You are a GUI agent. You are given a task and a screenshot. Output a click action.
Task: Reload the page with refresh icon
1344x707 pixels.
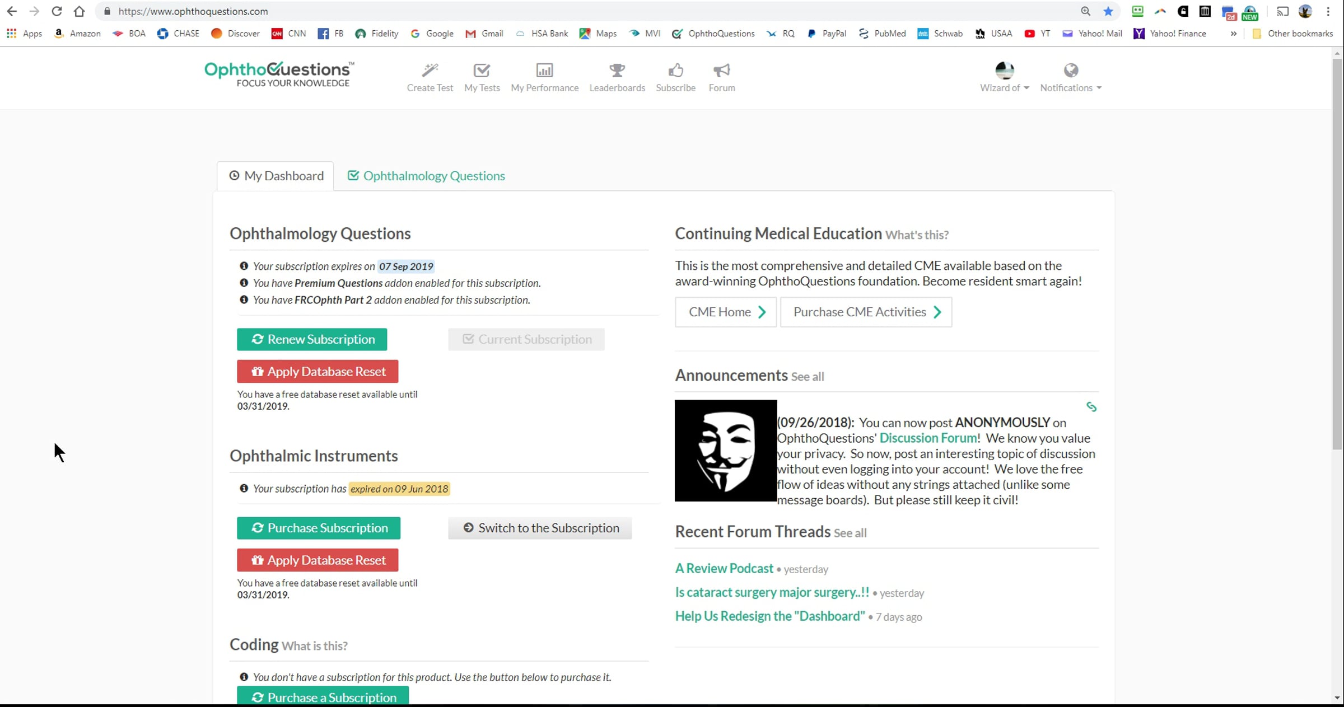(57, 11)
